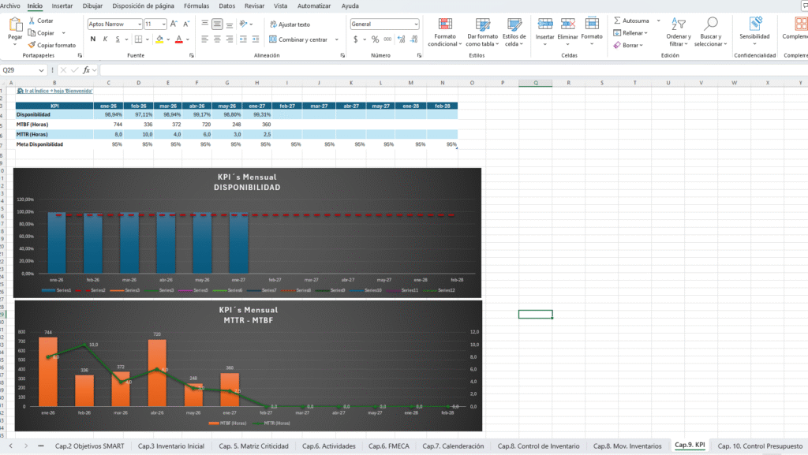Open Disposición de página tab
This screenshot has width=808, height=455.
(143, 6)
